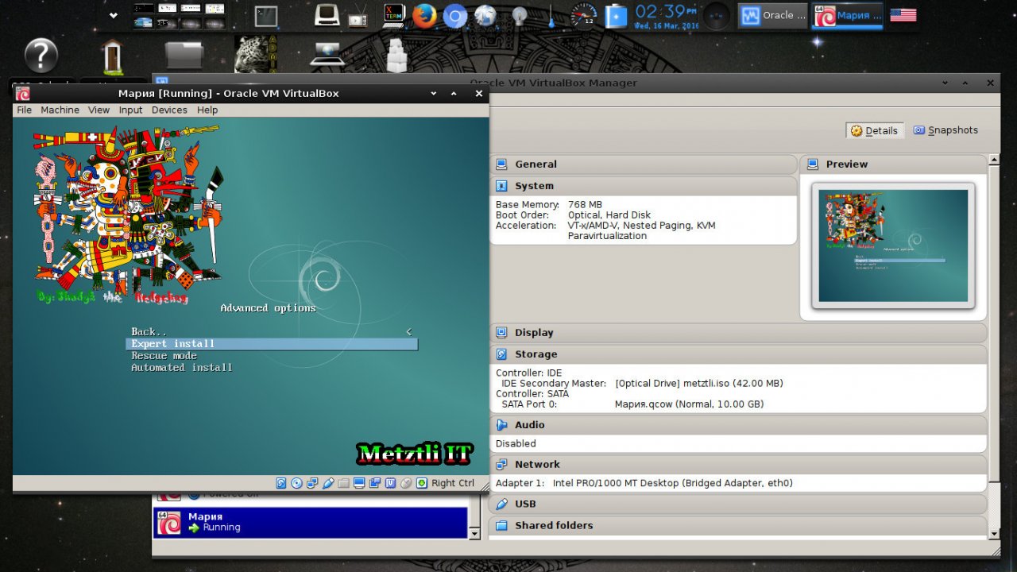The width and height of the screenshot is (1017, 572).
Task: Click the television icon in the top panel
Action: tap(359, 15)
